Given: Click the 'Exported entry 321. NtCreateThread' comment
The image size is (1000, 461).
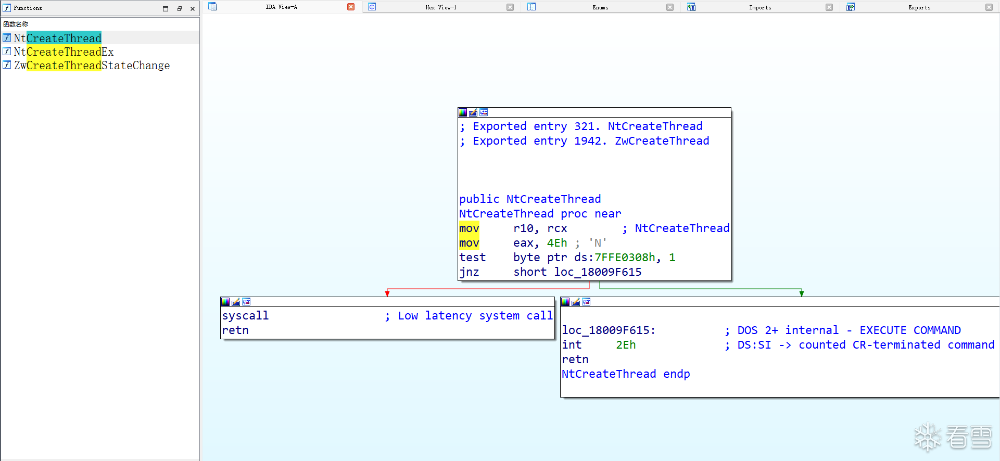Looking at the screenshot, I should click(x=581, y=126).
